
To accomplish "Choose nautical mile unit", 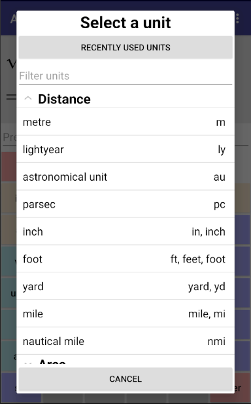I will (x=125, y=341).
